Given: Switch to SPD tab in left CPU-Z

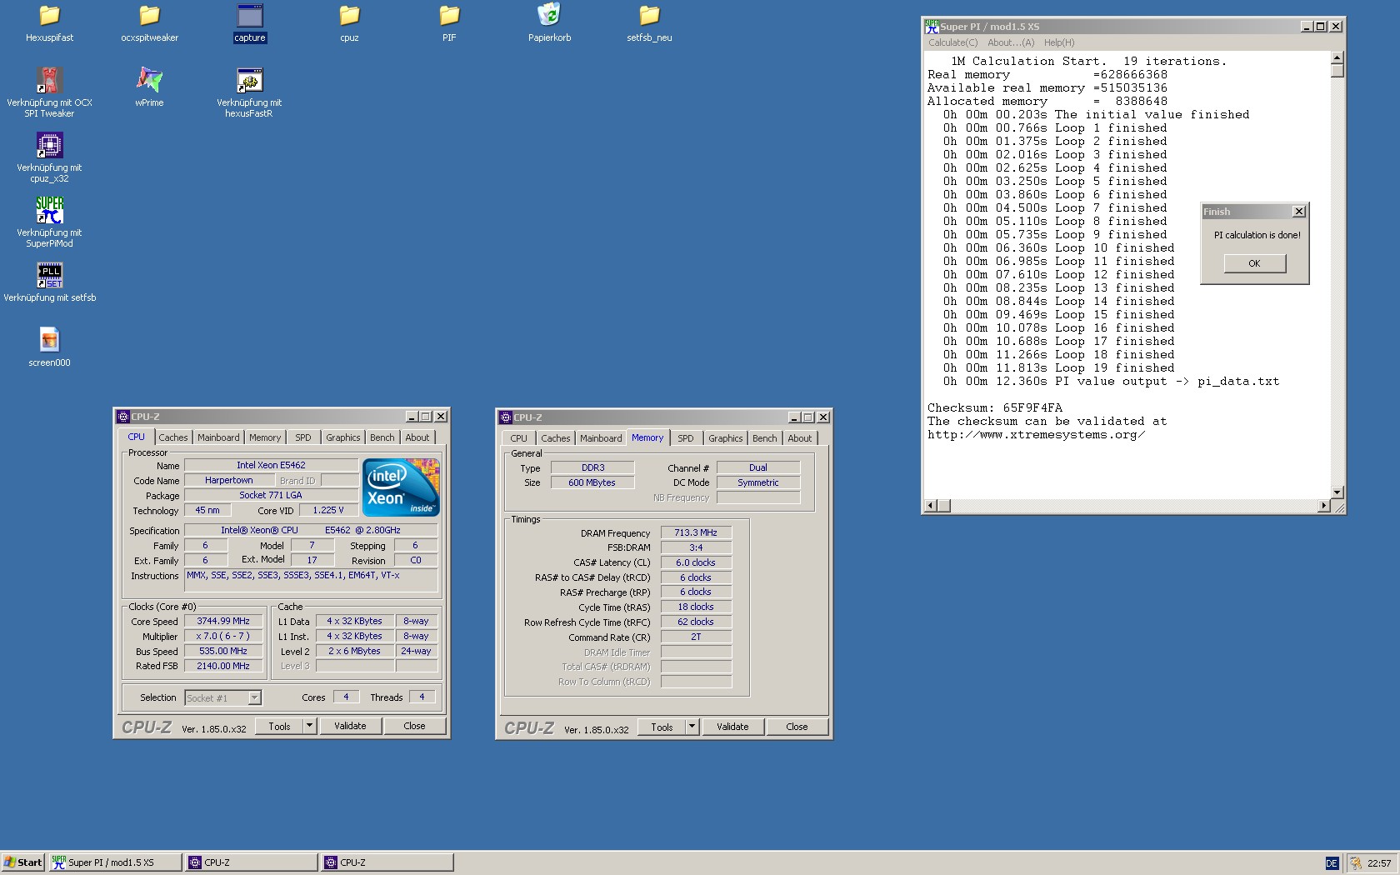Looking at the screenshot, I should (303, 437).
